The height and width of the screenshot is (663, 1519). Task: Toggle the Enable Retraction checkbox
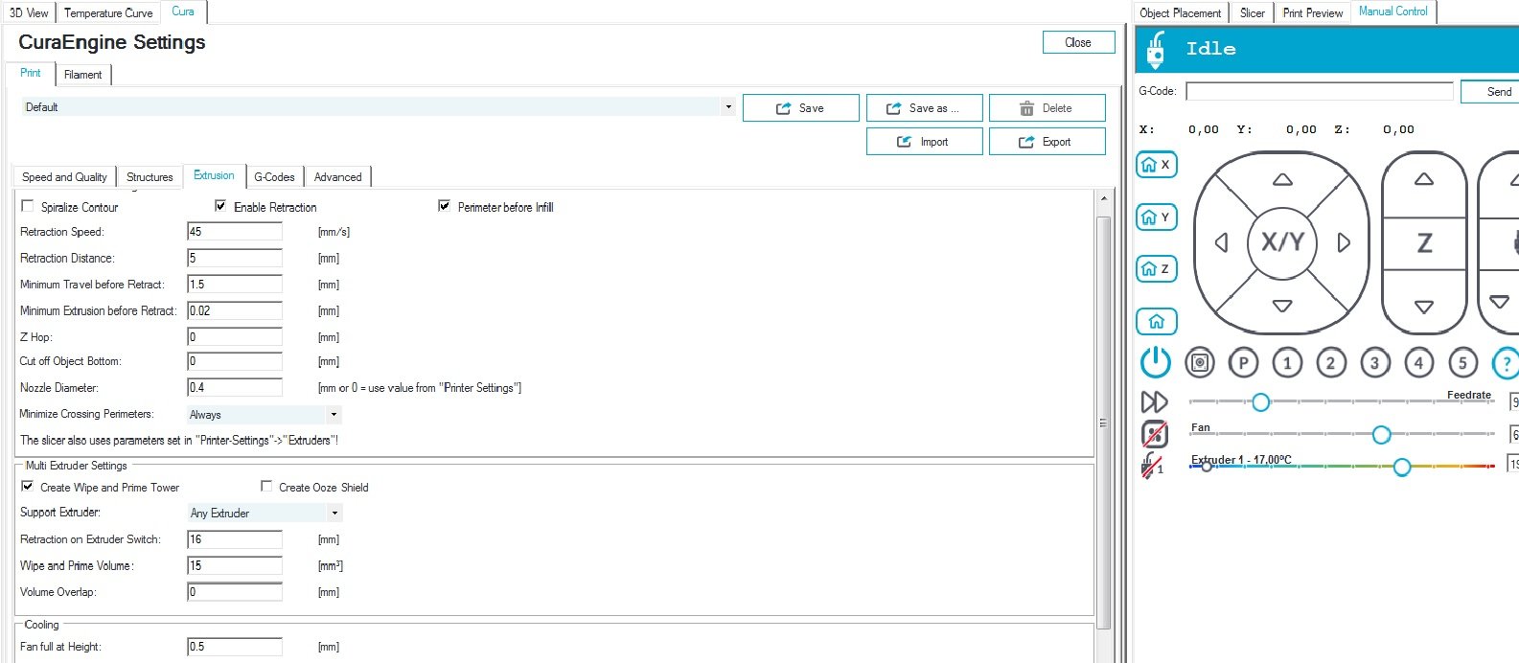220,206
